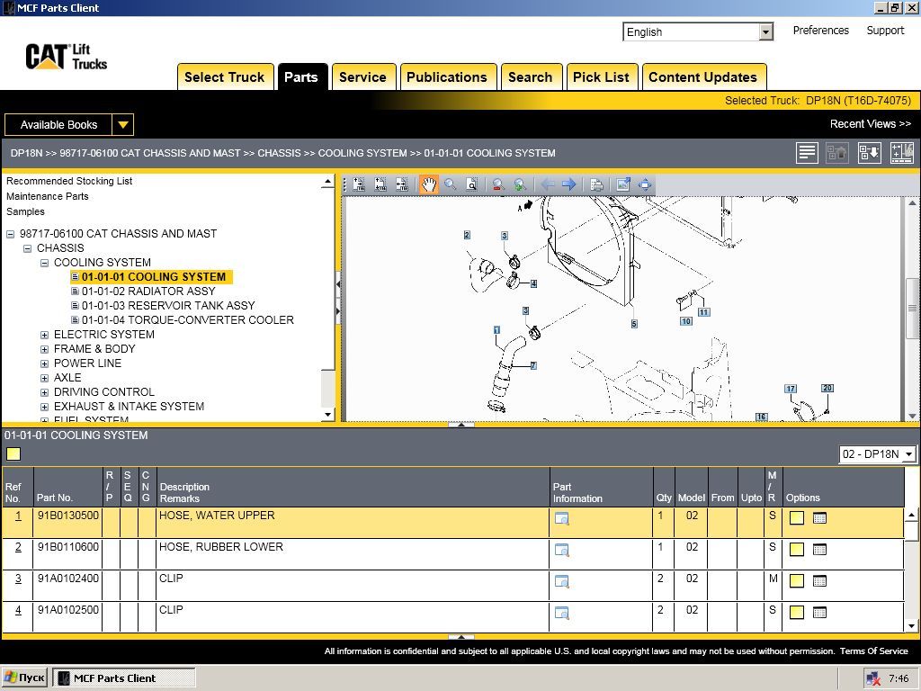Zoom in with green plus magnifier

[520, 184]
